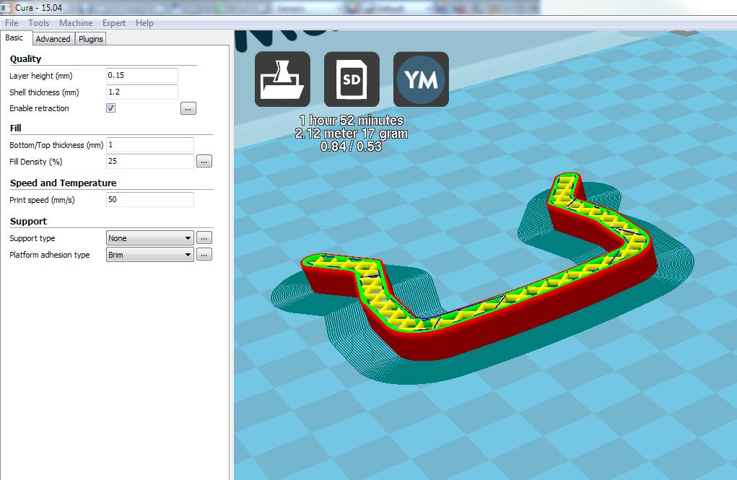Expand the Platform adhesion type dropdown
The width and height of the screenshot is (737, 480).
(149, 255)
